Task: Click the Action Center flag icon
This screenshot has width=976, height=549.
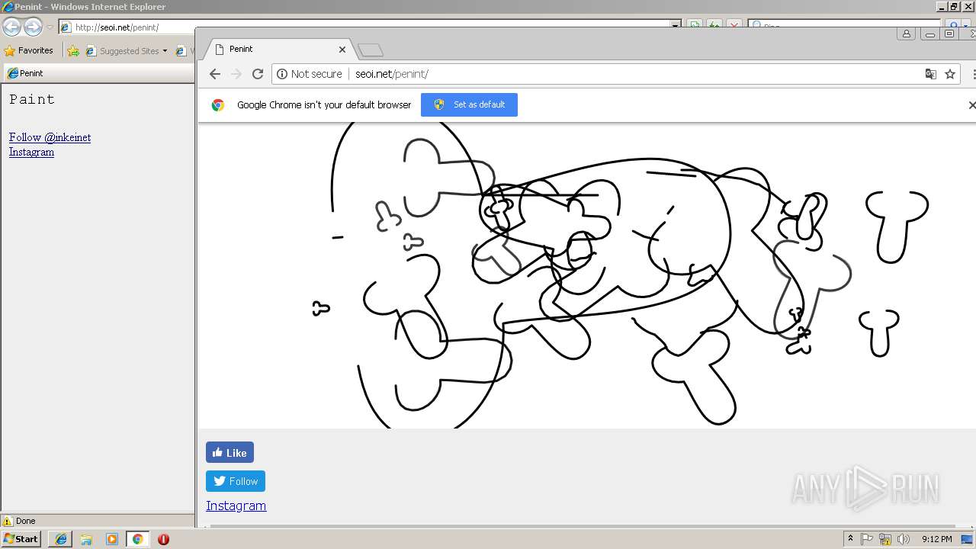Action: coord(868,539)
